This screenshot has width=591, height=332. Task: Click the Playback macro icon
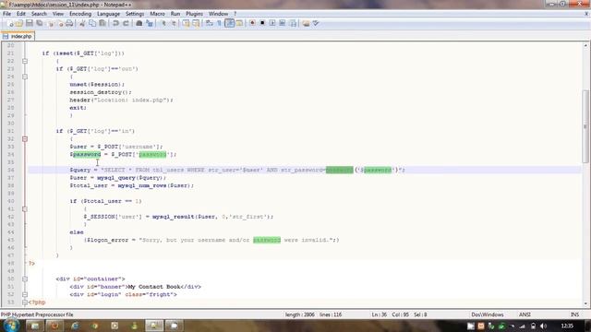pyautogui.click(x=272, y=23)
